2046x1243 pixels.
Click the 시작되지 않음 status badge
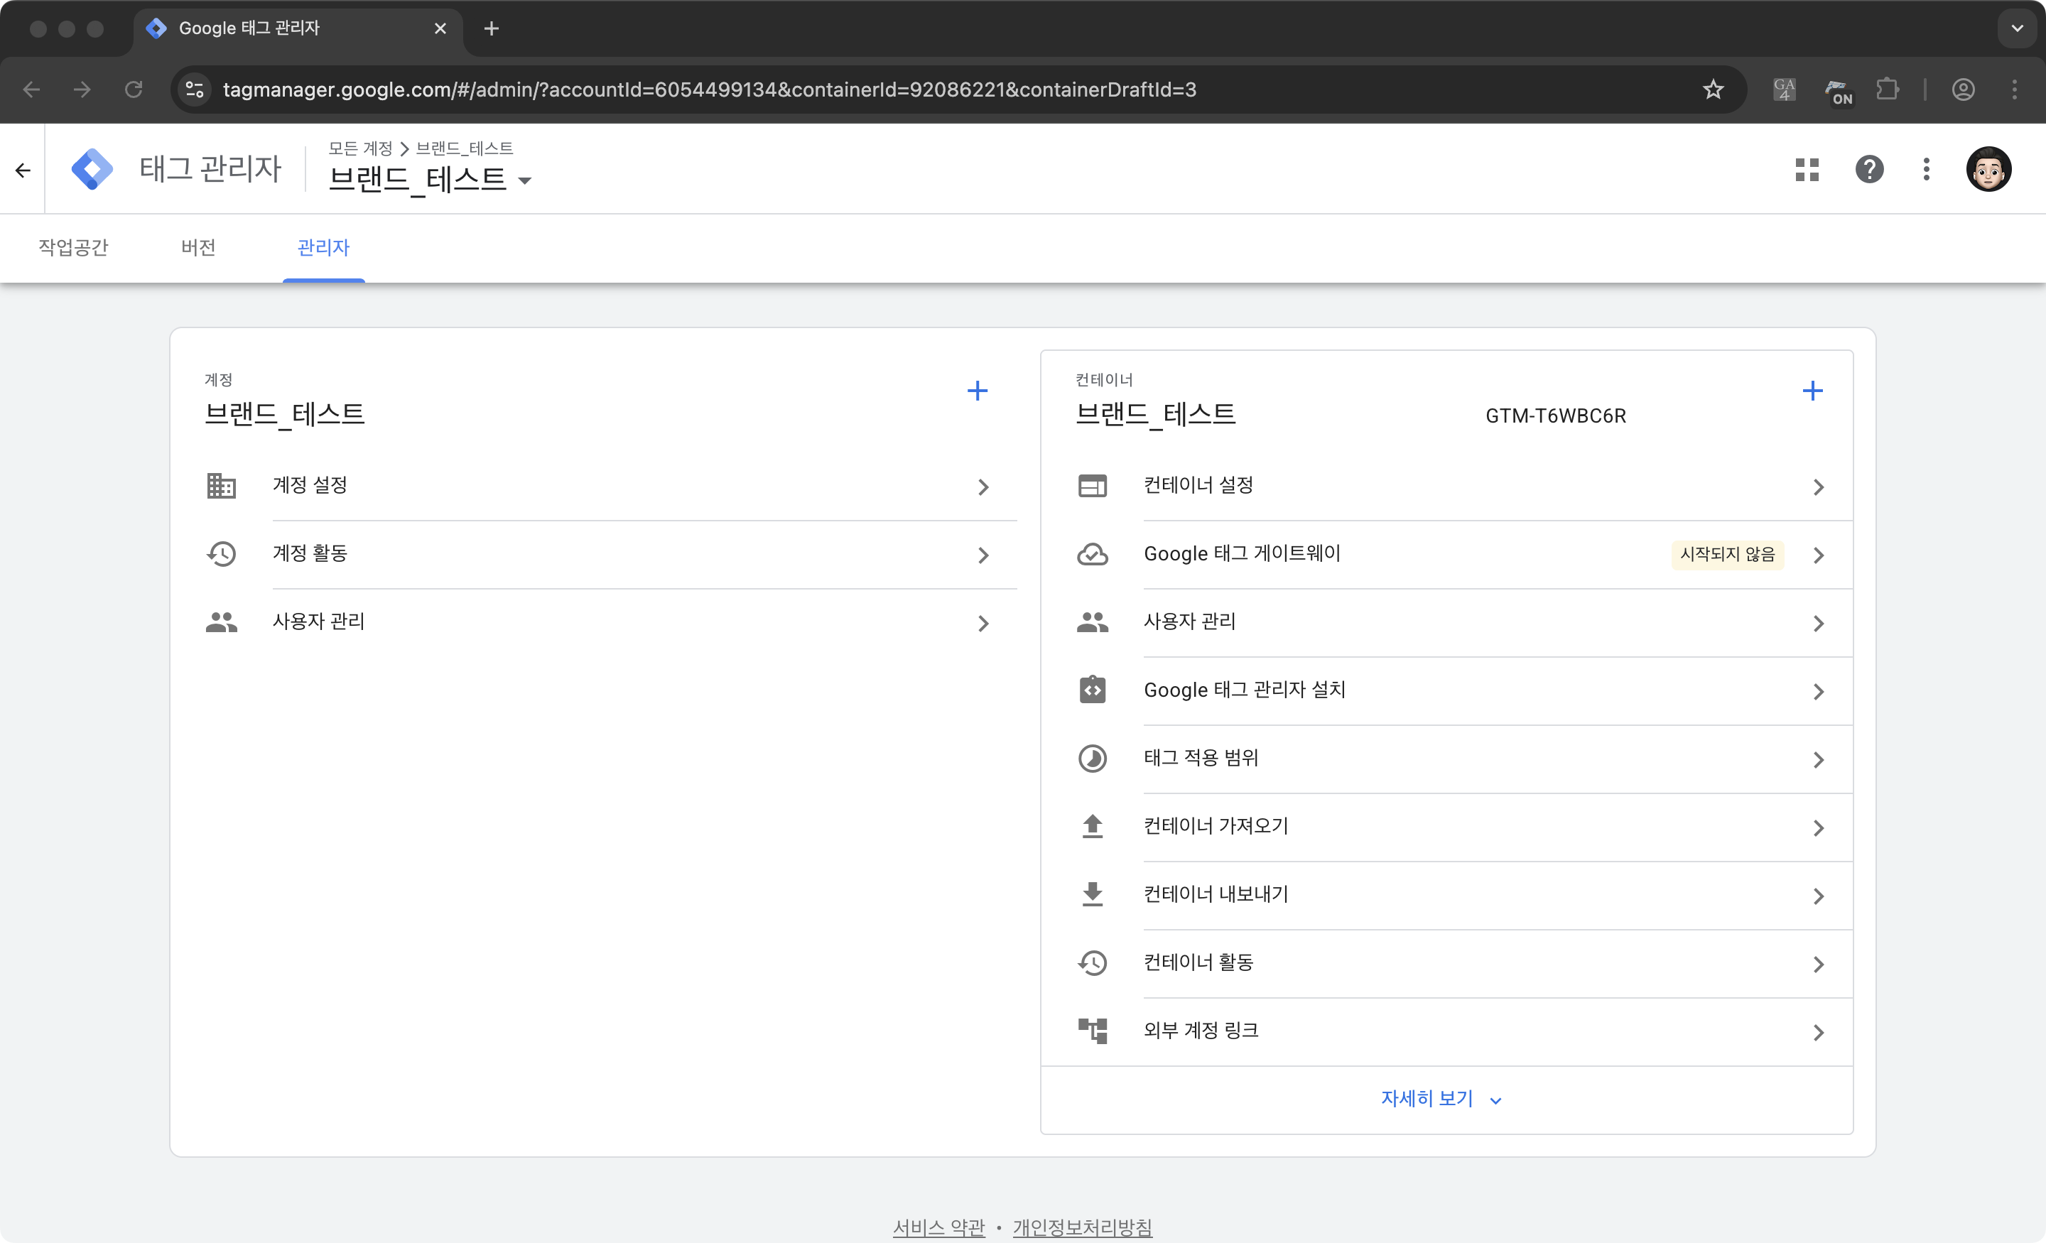pyautogui.click(x=1727, y=554)
